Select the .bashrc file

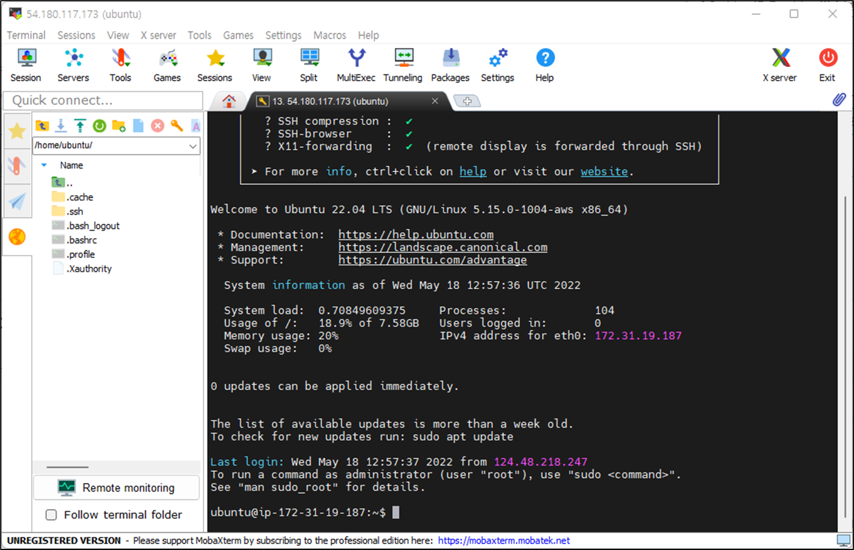(75, 240)
